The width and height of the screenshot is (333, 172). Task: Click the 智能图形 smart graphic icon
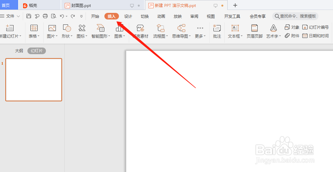(100, 28)
